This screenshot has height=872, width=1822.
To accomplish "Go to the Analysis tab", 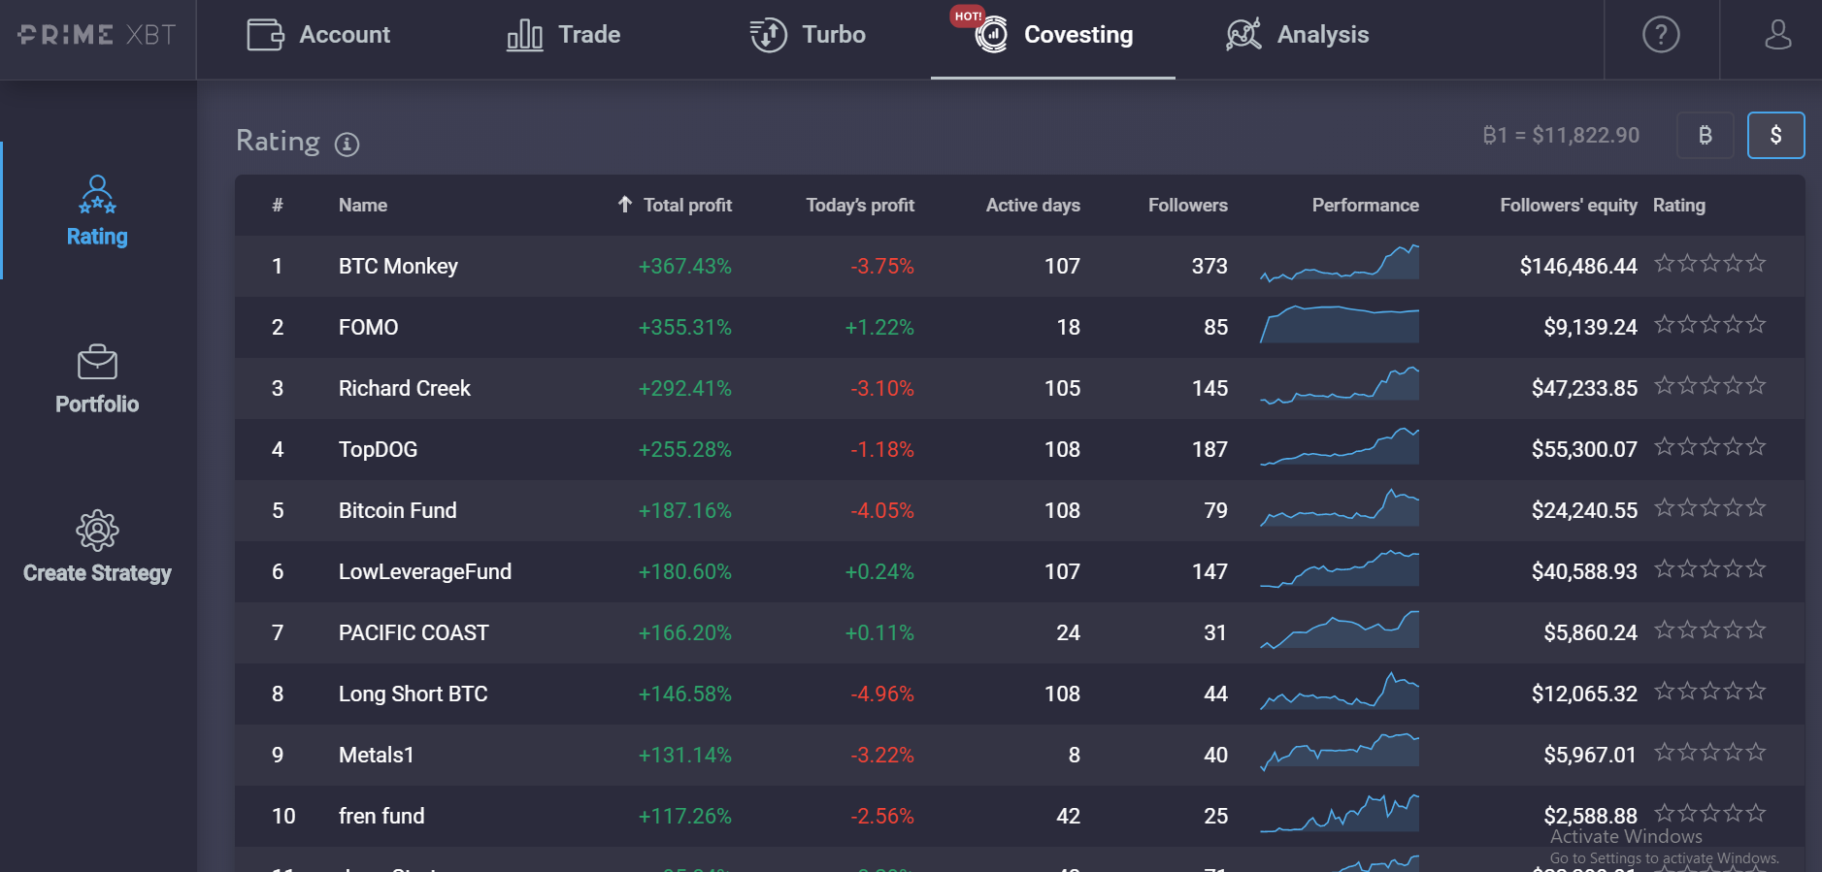I will click(1297, 35).
